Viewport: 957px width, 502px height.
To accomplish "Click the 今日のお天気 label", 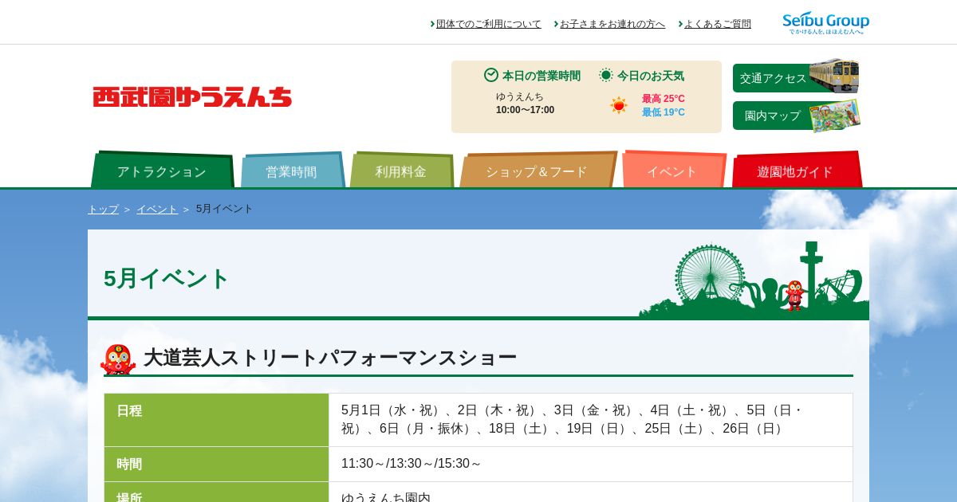I will pos(651,76).
